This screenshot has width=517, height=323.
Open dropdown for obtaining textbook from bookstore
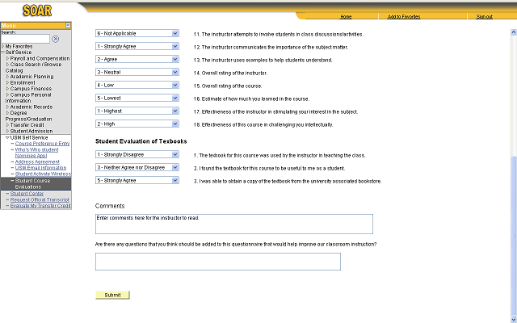(x=137, y=180)
